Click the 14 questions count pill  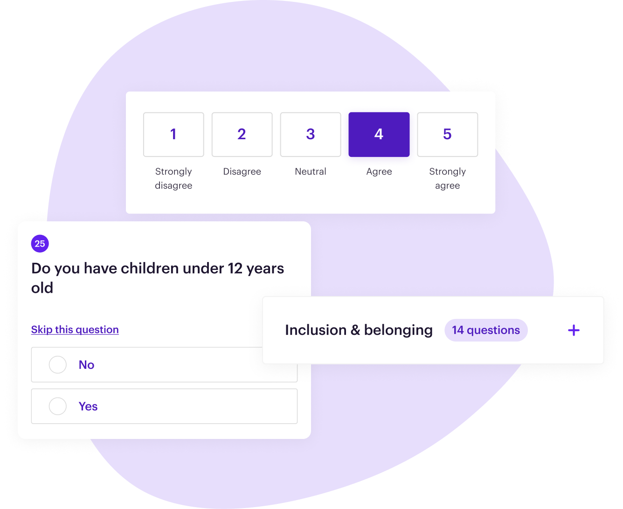[x=486, y=330]
